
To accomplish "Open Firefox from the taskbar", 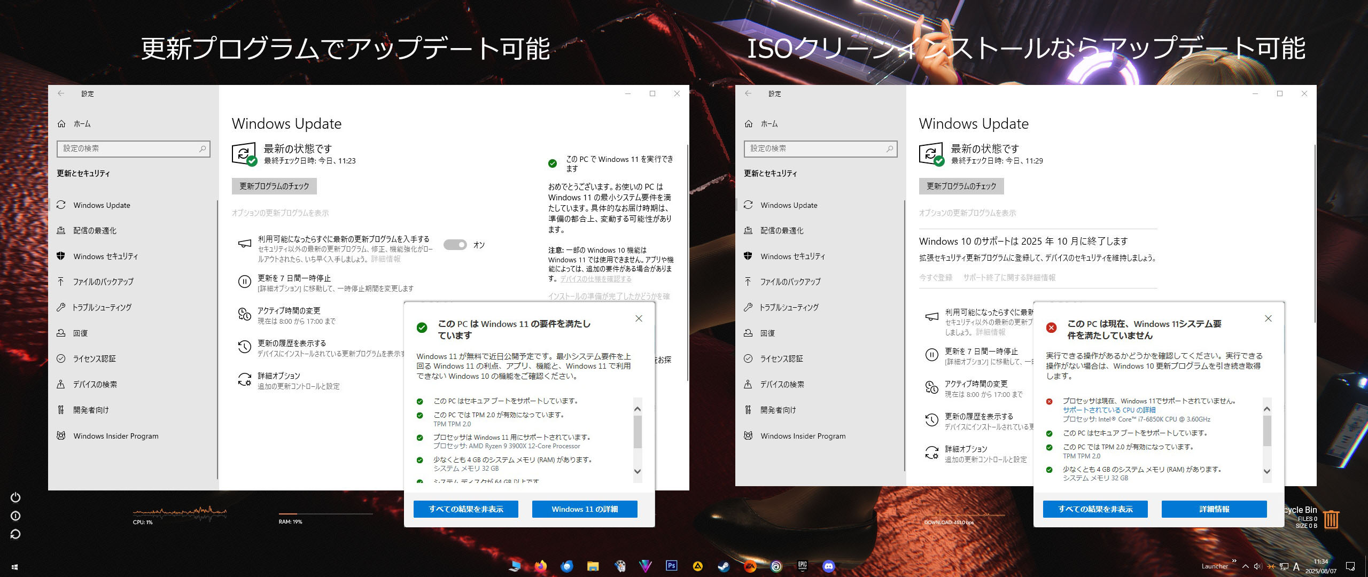I will coord(541,566).
